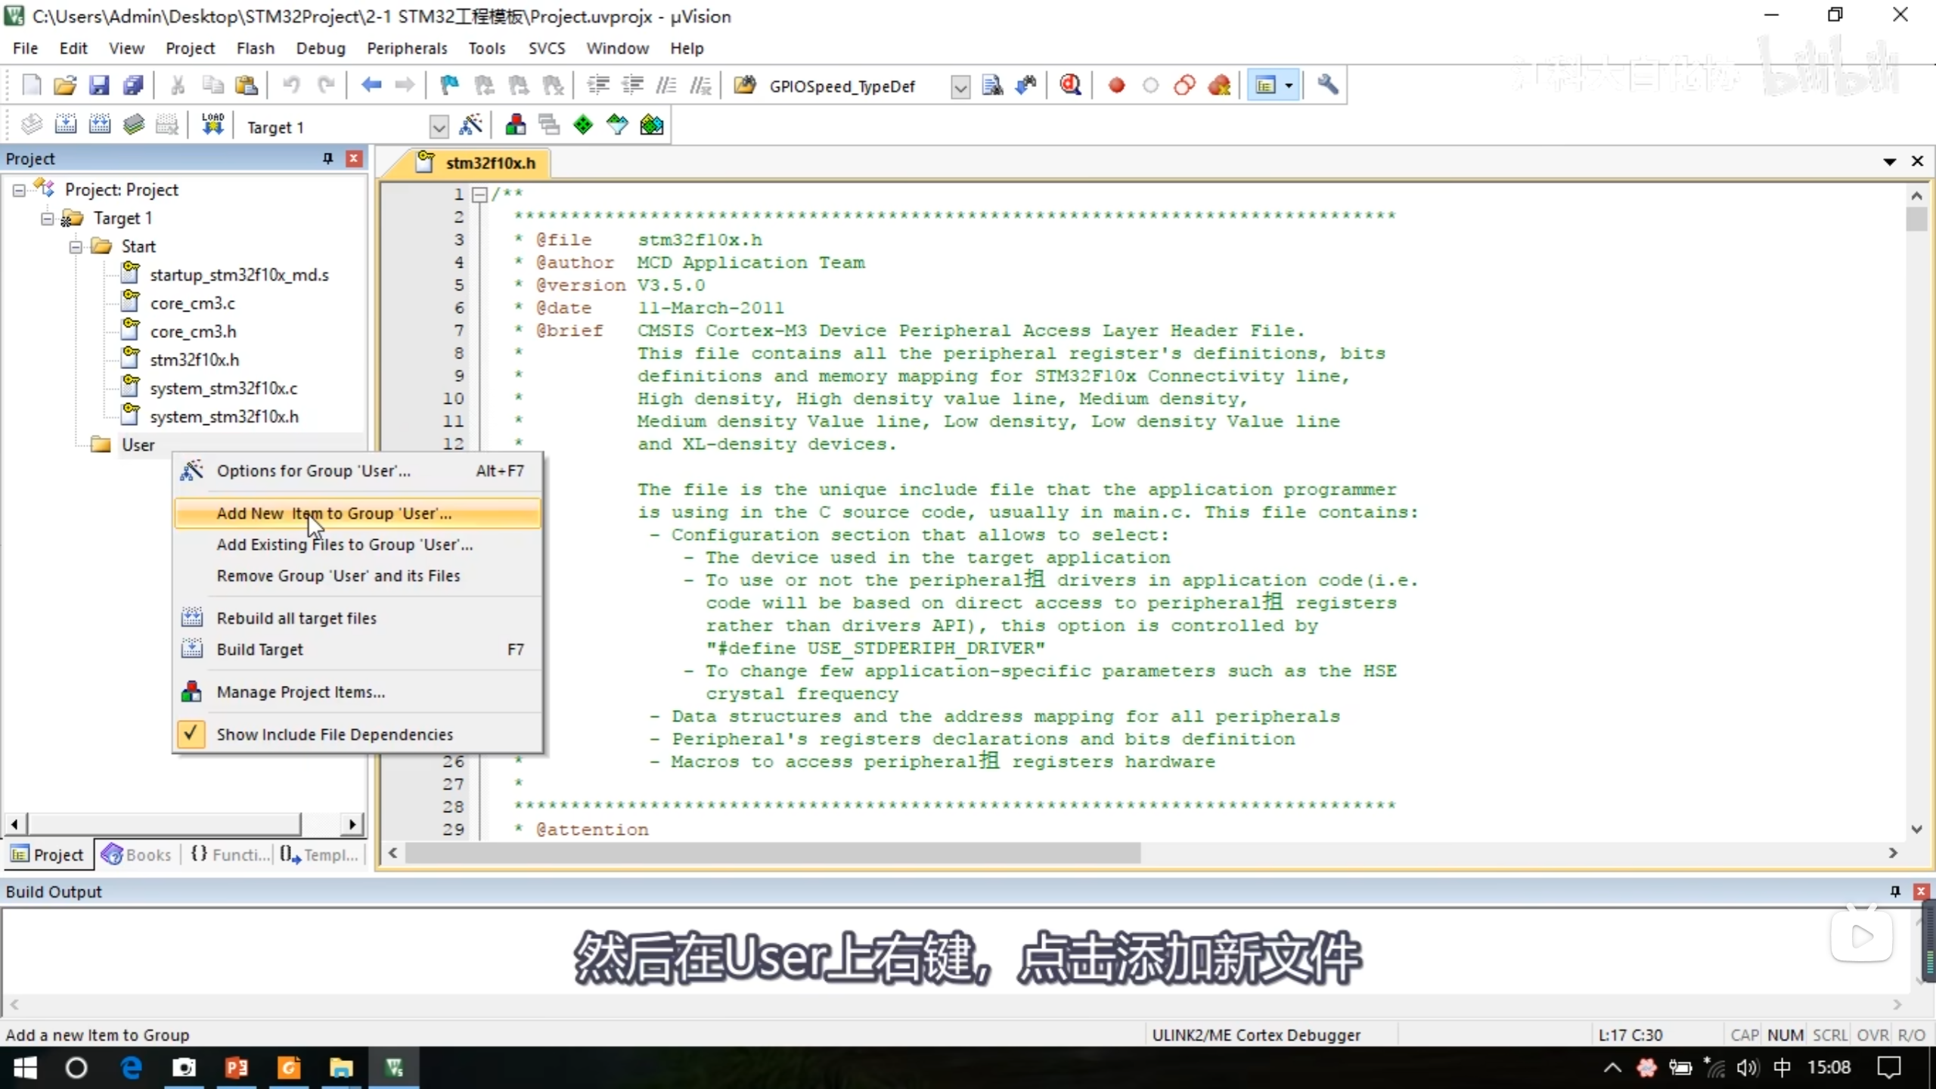
Task: Click the toolbar bookmark flag icon
Action: click(449, 85)
